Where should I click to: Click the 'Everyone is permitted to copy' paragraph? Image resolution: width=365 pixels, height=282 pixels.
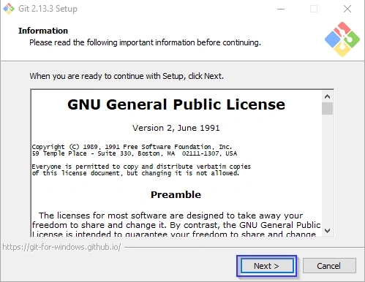tap(141, 169)
